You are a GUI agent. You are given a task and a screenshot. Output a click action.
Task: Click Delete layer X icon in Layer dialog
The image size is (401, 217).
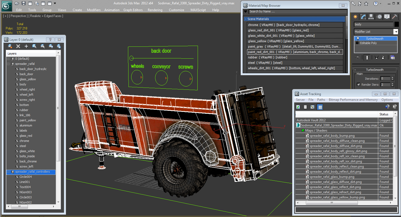pyautogui.click(x=18, y=46)
